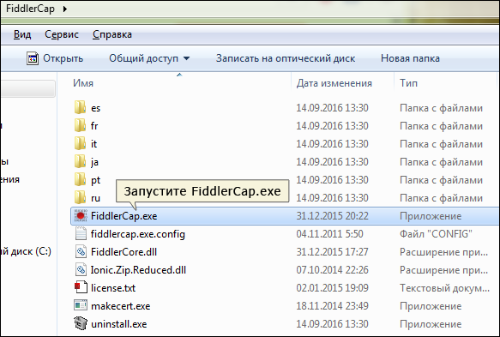This screenshot has width=500, height=337.
Task: Click the license.txt file icon
Action: click(81, 287)
